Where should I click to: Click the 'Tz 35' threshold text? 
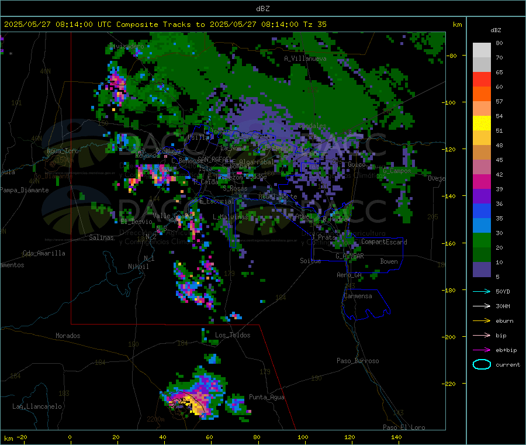pos(314,25)
